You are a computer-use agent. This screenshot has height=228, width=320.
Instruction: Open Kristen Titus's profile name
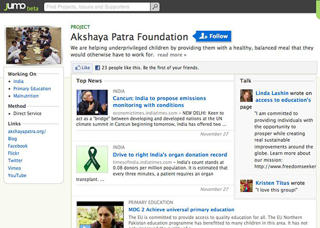[x=272, y=183]
